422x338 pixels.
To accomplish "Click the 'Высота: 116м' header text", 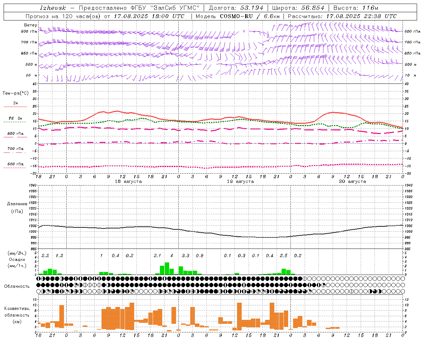I will [356, 8].
